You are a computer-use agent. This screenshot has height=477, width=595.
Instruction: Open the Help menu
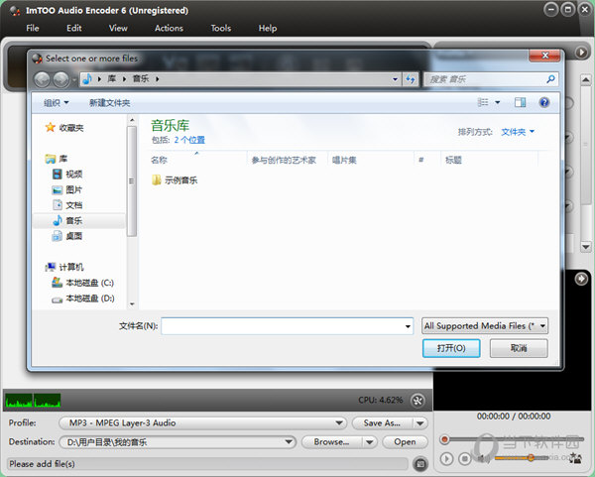[x=268, y=28]
